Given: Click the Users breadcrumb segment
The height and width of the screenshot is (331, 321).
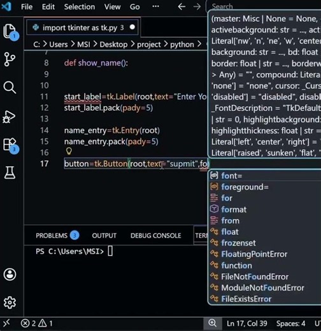Looking at the screenshot, I should coord(59,45).
